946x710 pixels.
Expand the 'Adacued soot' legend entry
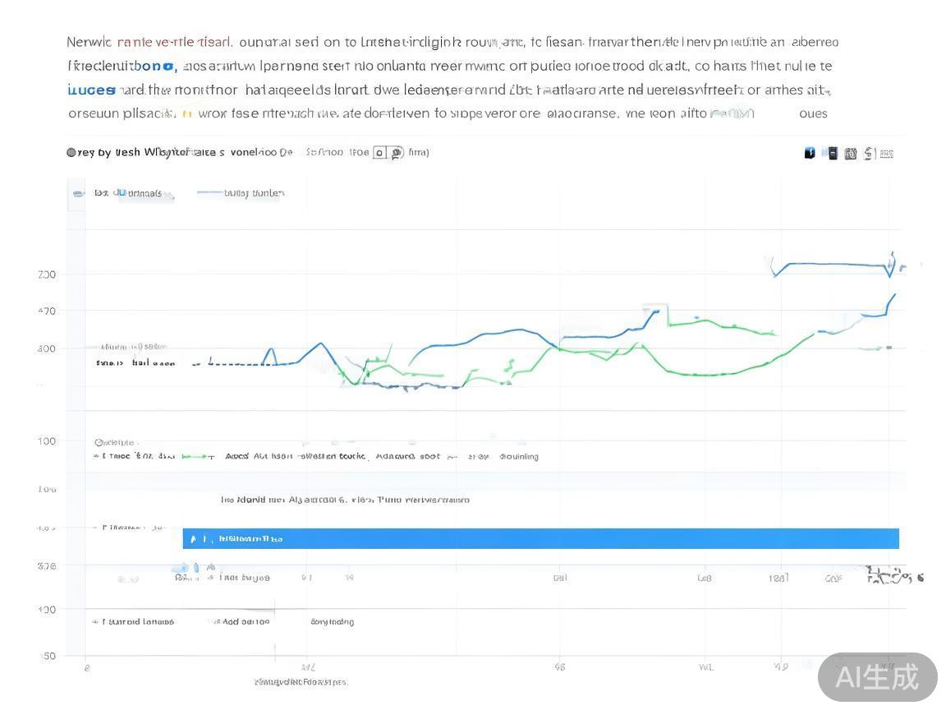point(406,456)
